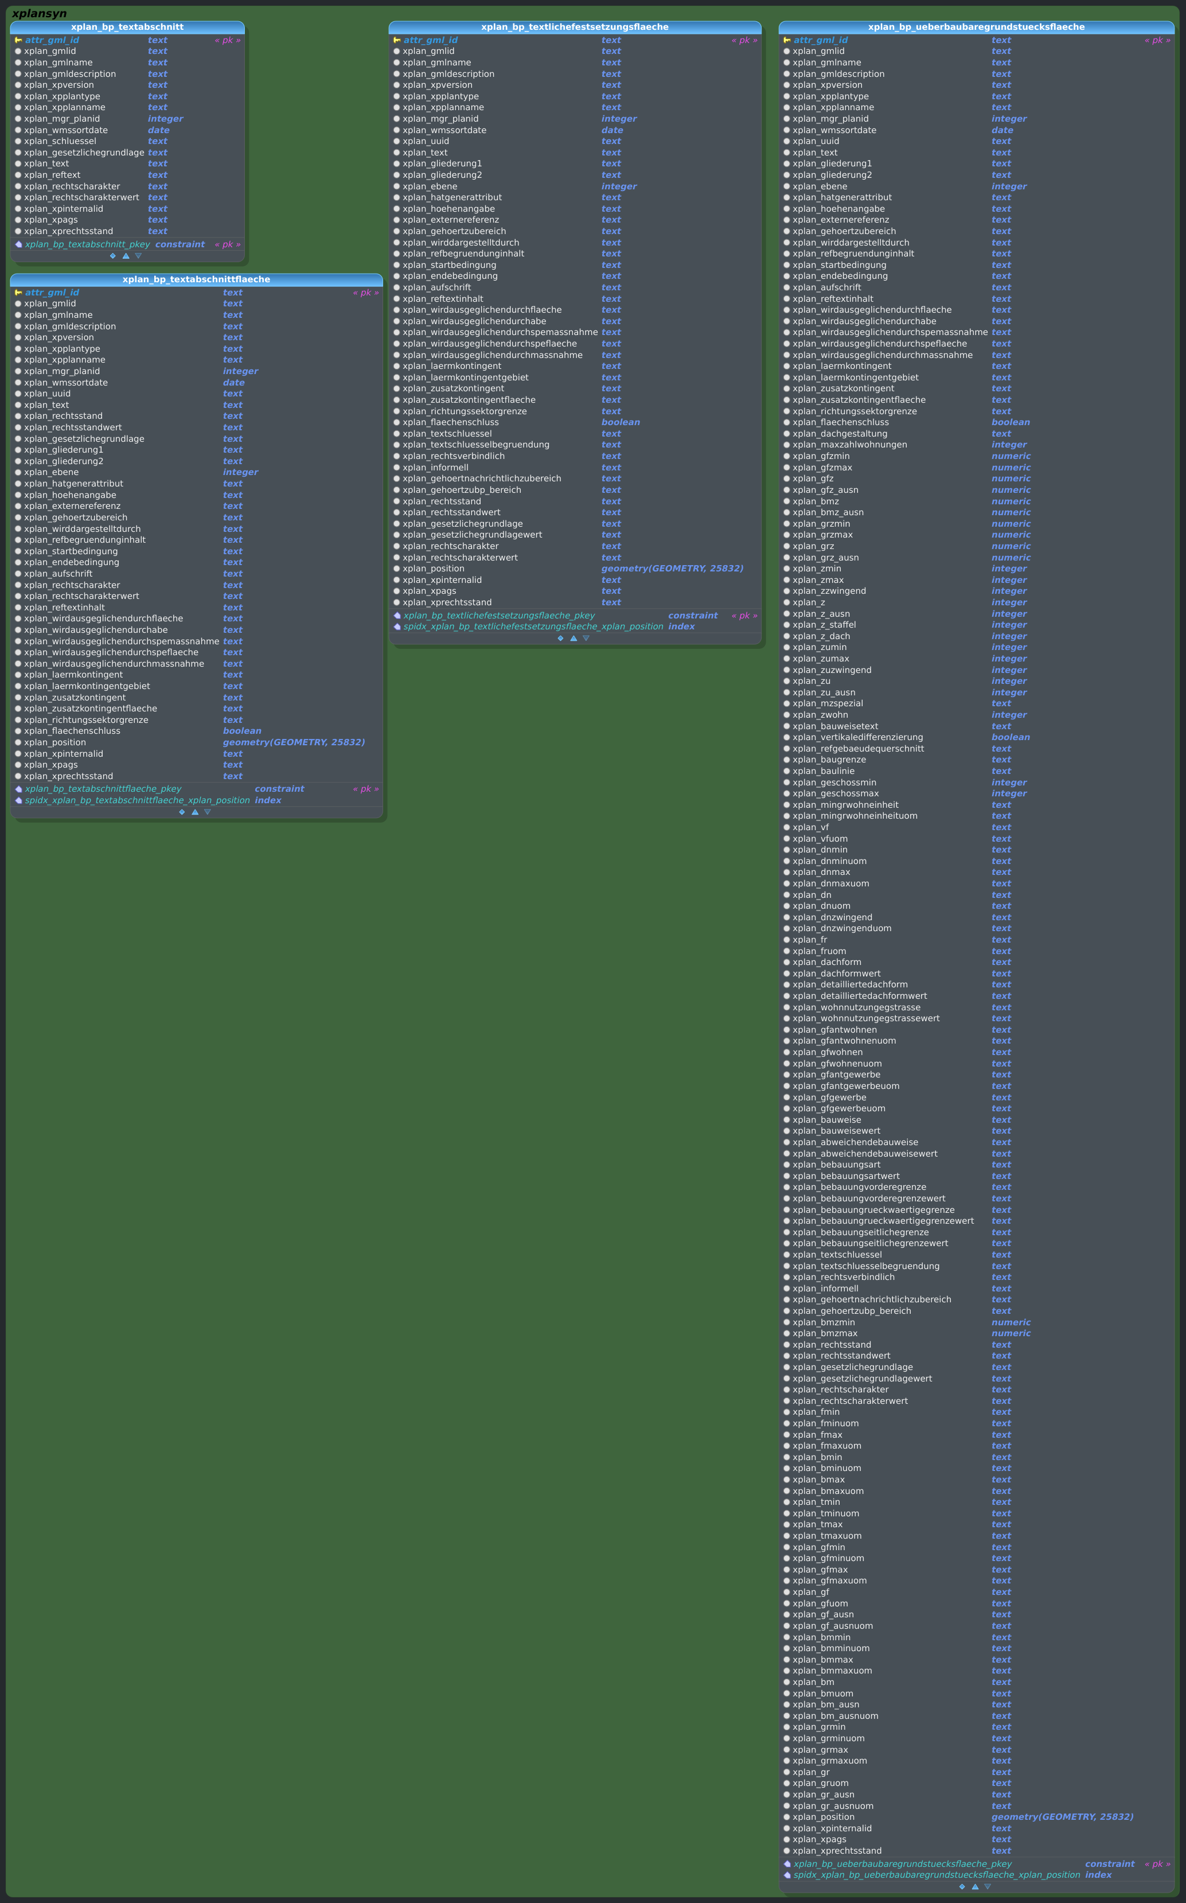This screenshot has width=1186, height=1903.
Task: Collapse xplan_bp_textabschnitt with up triangle
Action: tap(126, 256)
